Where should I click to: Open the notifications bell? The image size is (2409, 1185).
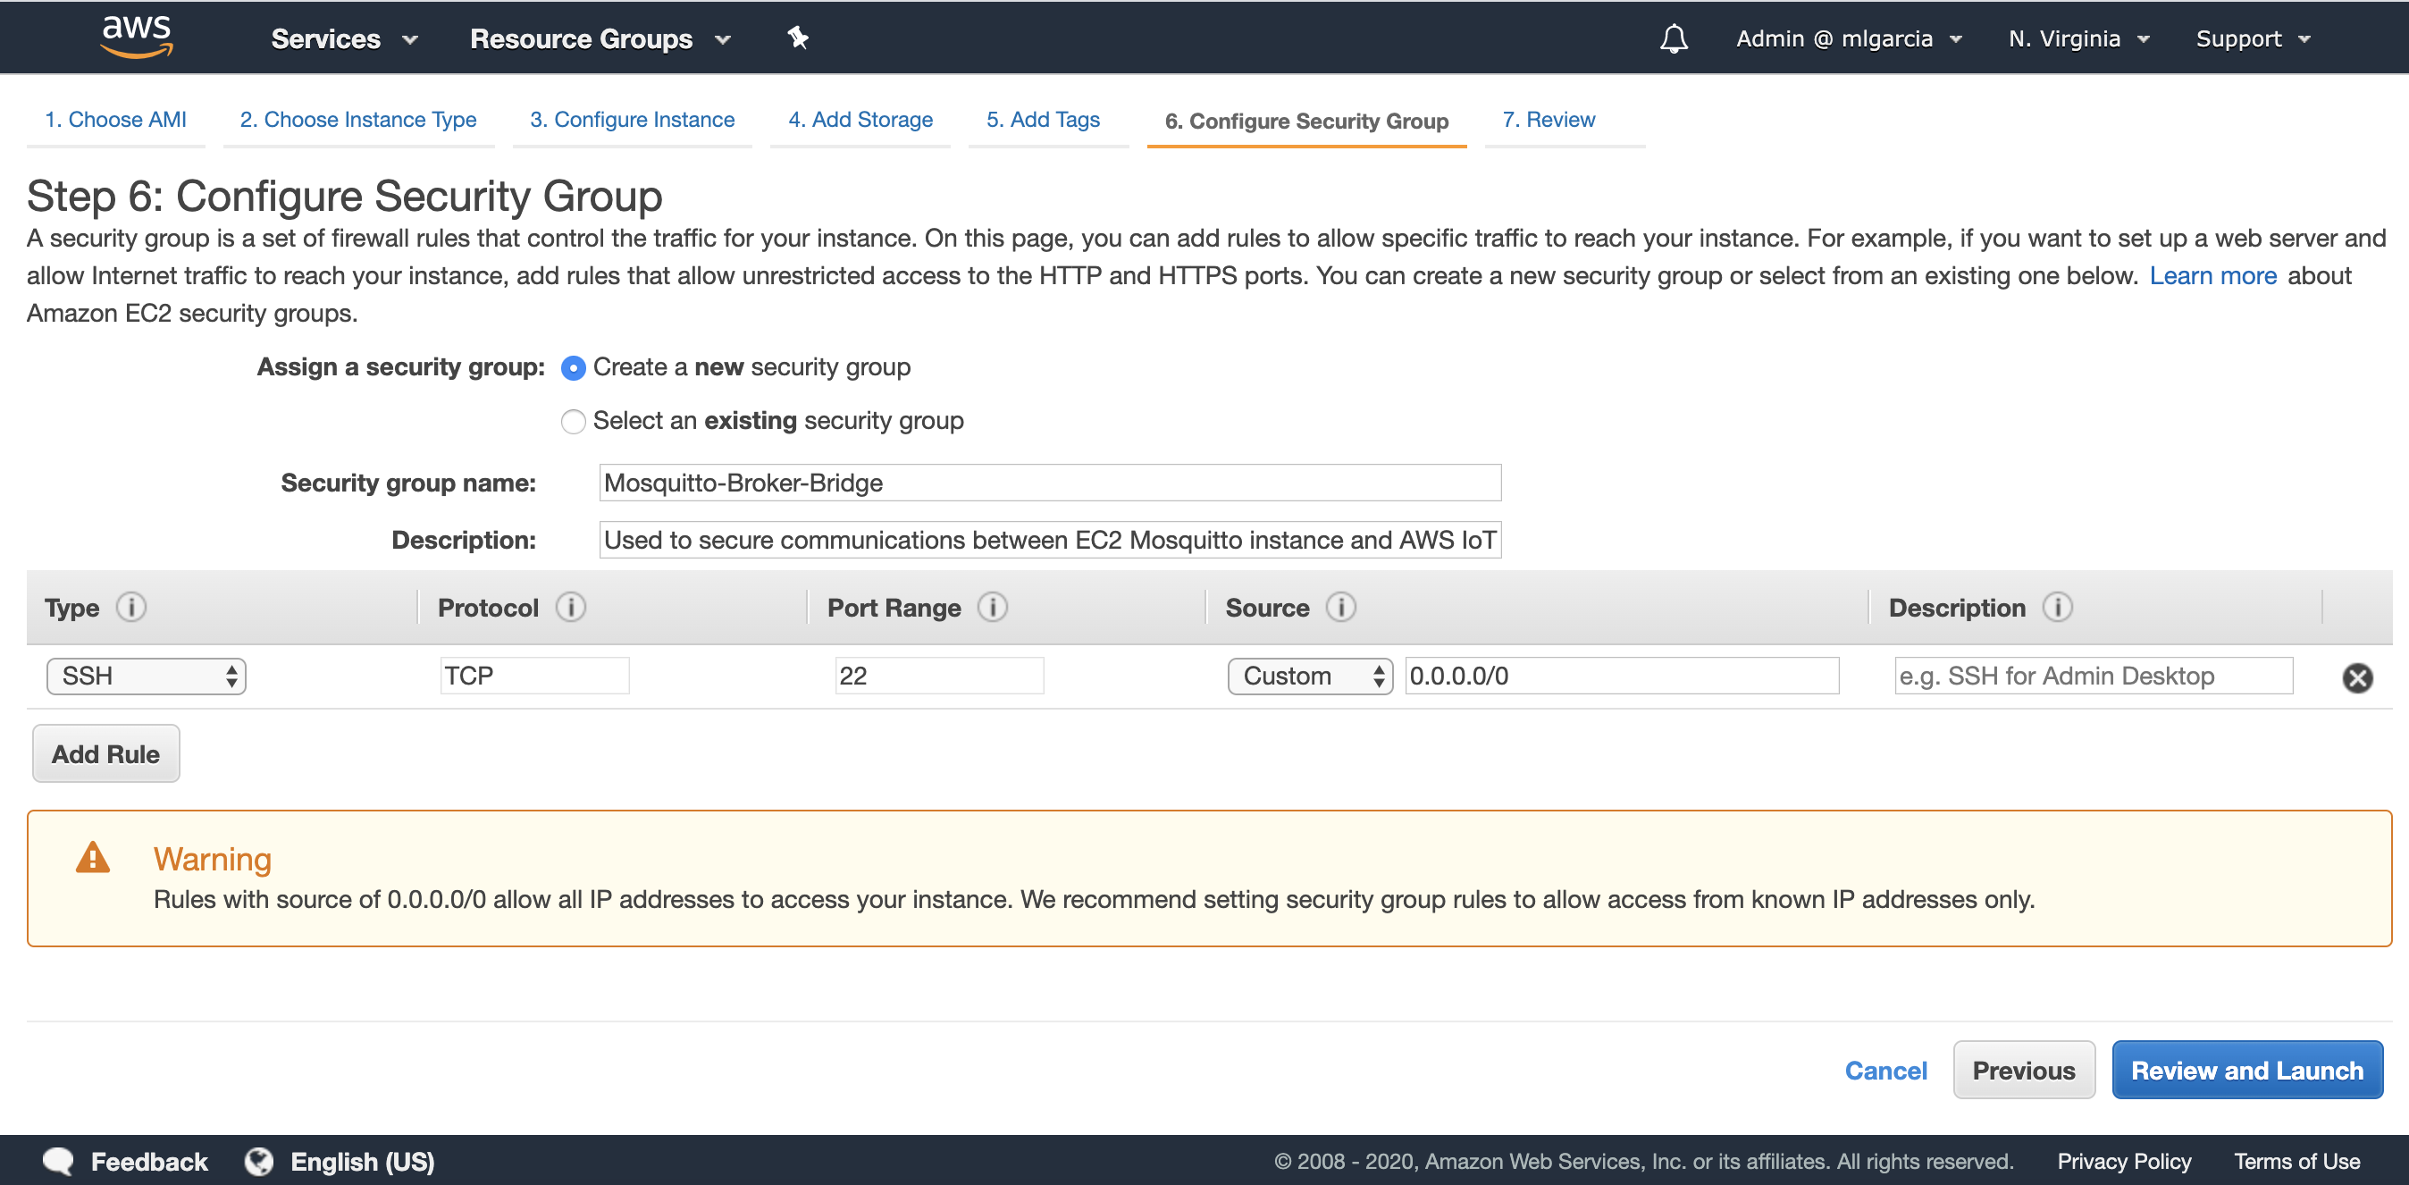tap(1673, 38)
